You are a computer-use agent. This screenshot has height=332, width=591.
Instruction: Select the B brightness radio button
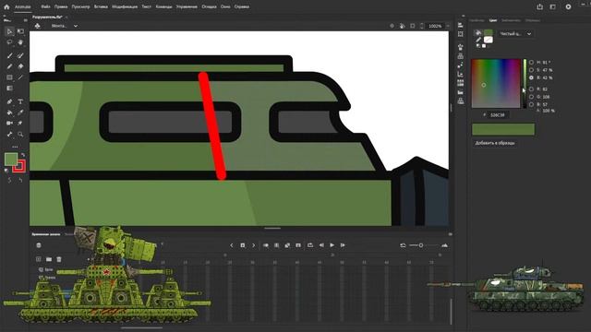click(532, 77)
